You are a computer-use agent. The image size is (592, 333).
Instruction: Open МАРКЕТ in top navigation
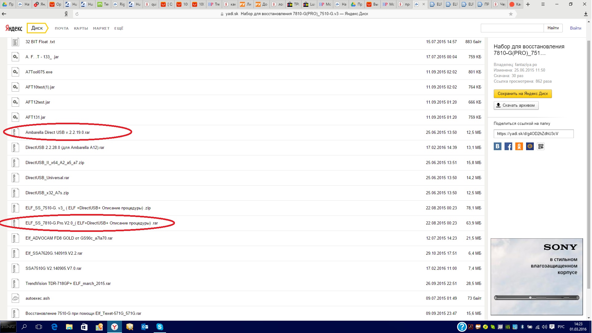coord(101,28)
